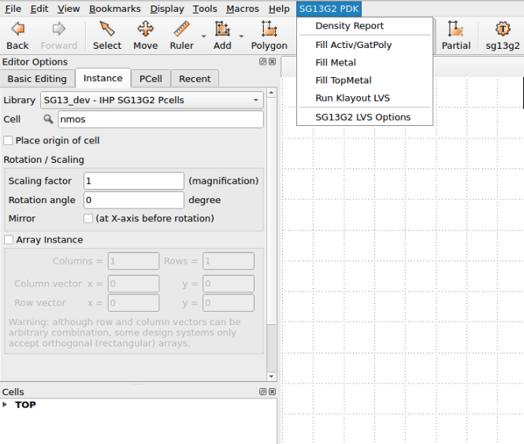Click the Cell name field containing nmos

click(x=161, y=119)
